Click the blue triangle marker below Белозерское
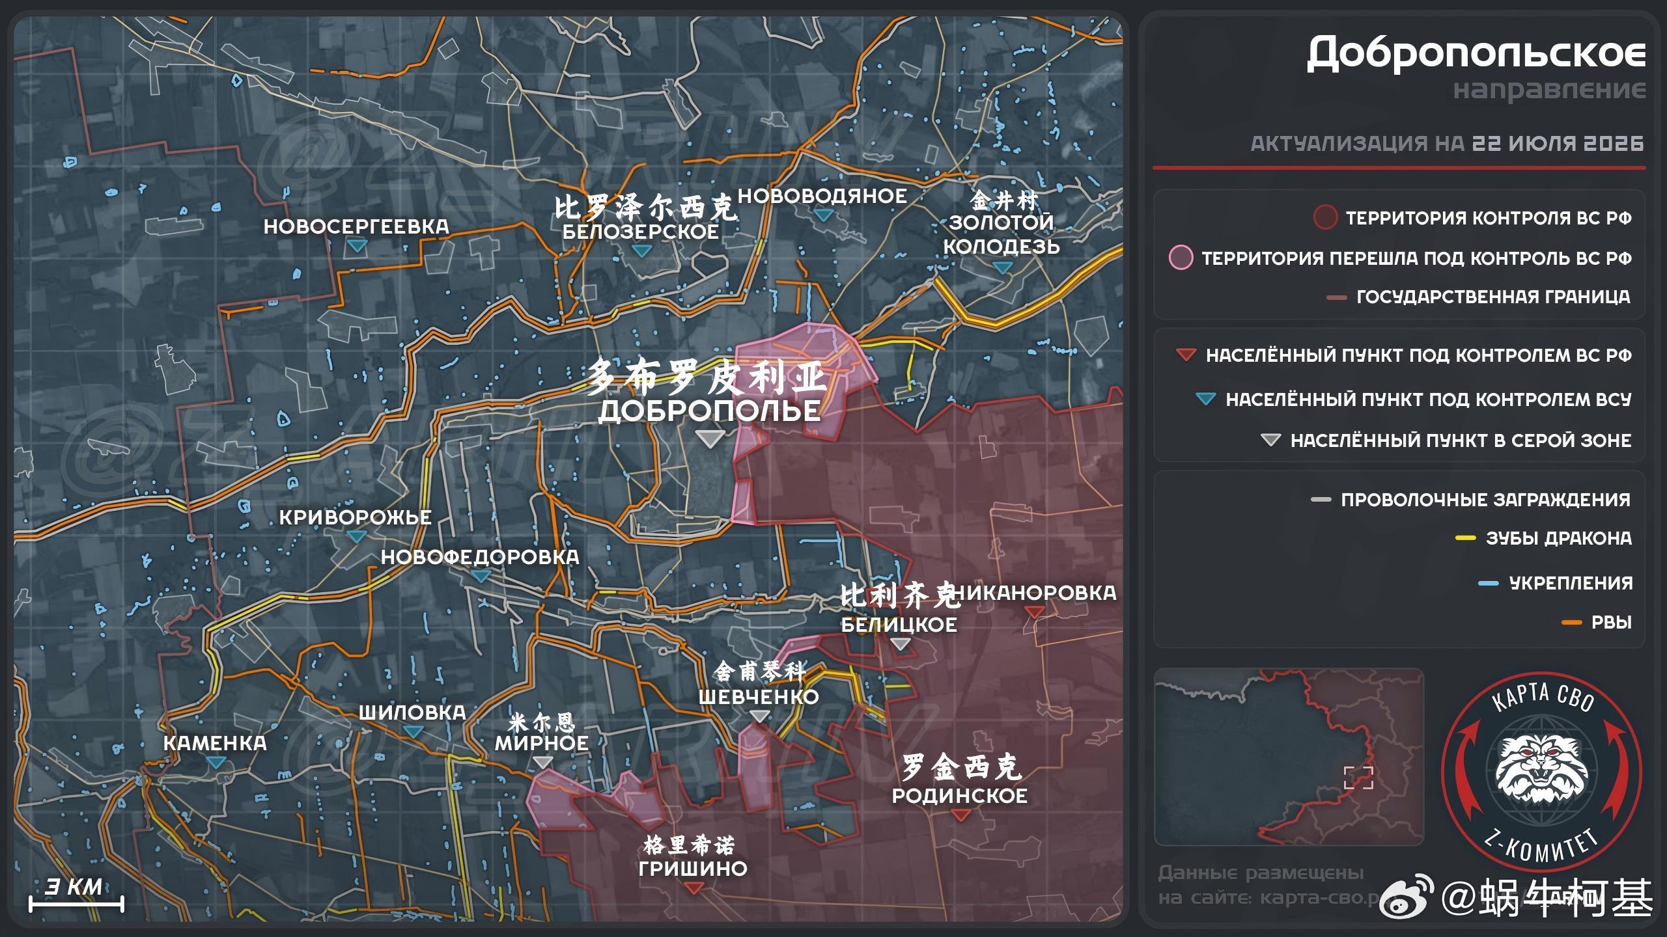Viewport: 1667px width, 937px height. pos(642,251)
